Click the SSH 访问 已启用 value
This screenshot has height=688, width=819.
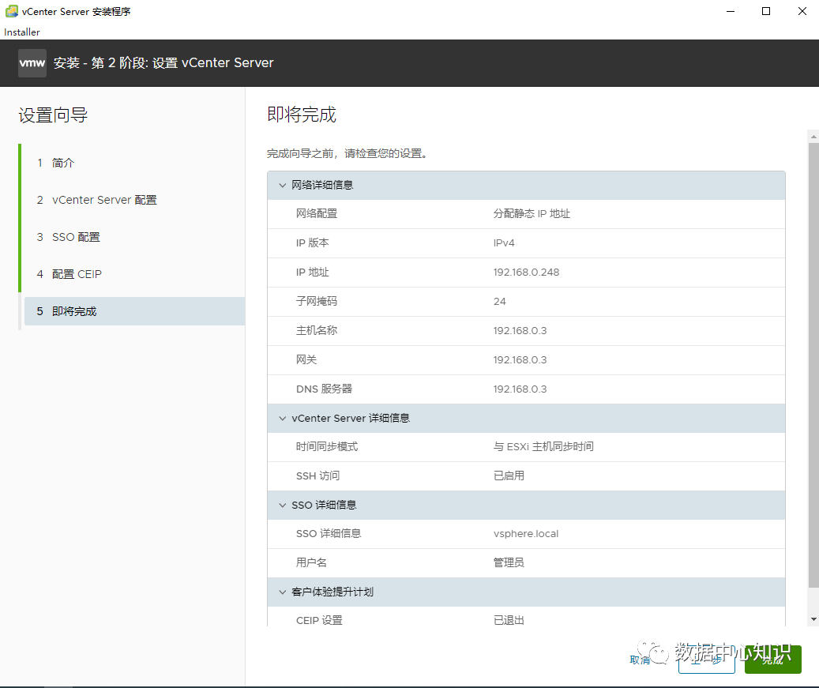(x=509, y=476)
